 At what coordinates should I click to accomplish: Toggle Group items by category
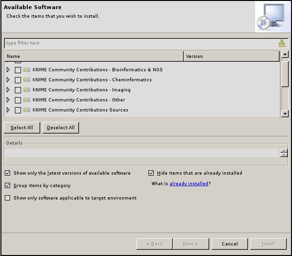(8, 186)
